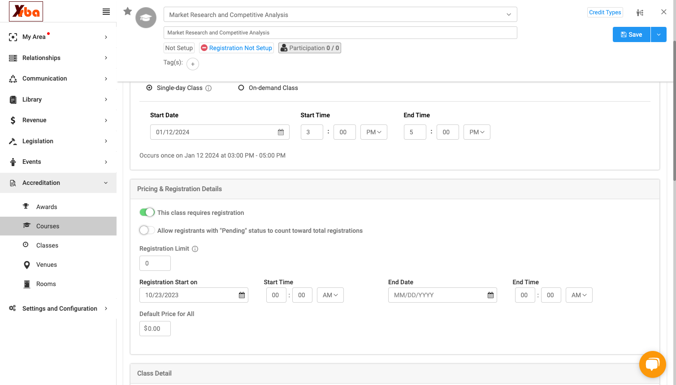Click the Rooms building icon
676x385 pixels.
click(27, 284)
